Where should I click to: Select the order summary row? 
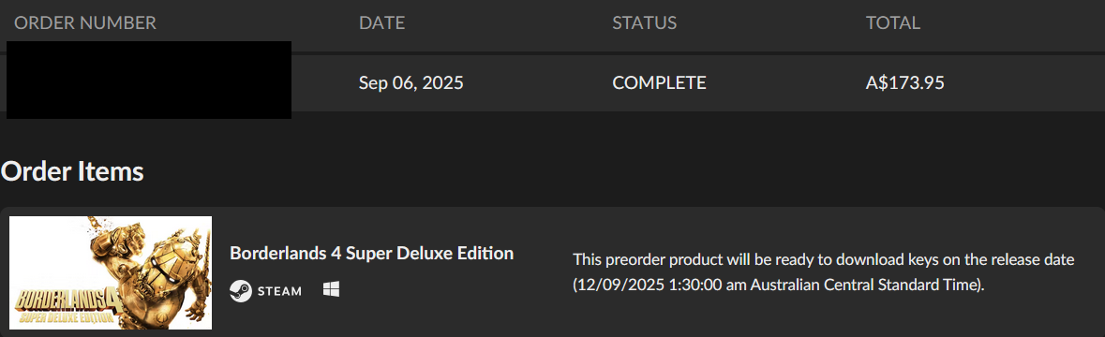[x=553, y=83]
